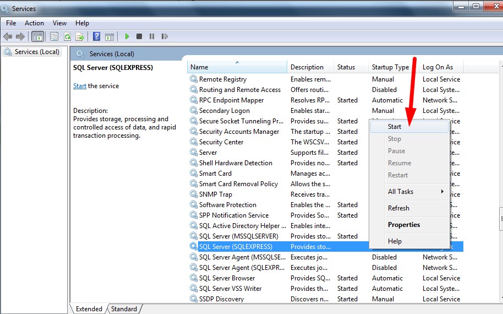
Task: Choose Refresh in the context menu
Action: (409, 208)
